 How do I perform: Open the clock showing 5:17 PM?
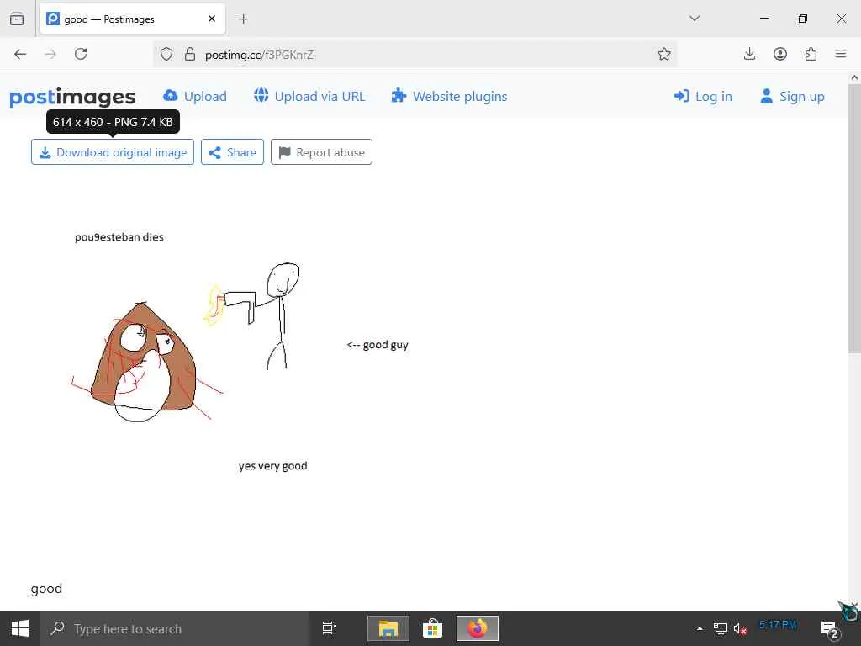pos(778,625)
